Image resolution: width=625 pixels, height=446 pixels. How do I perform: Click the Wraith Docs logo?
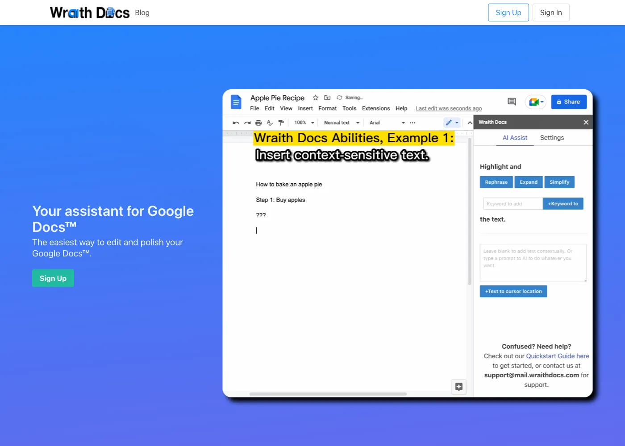(x=90, y=12)
